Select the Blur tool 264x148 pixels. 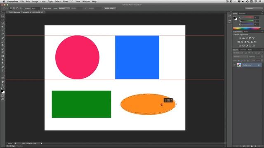tap(2, 60)
